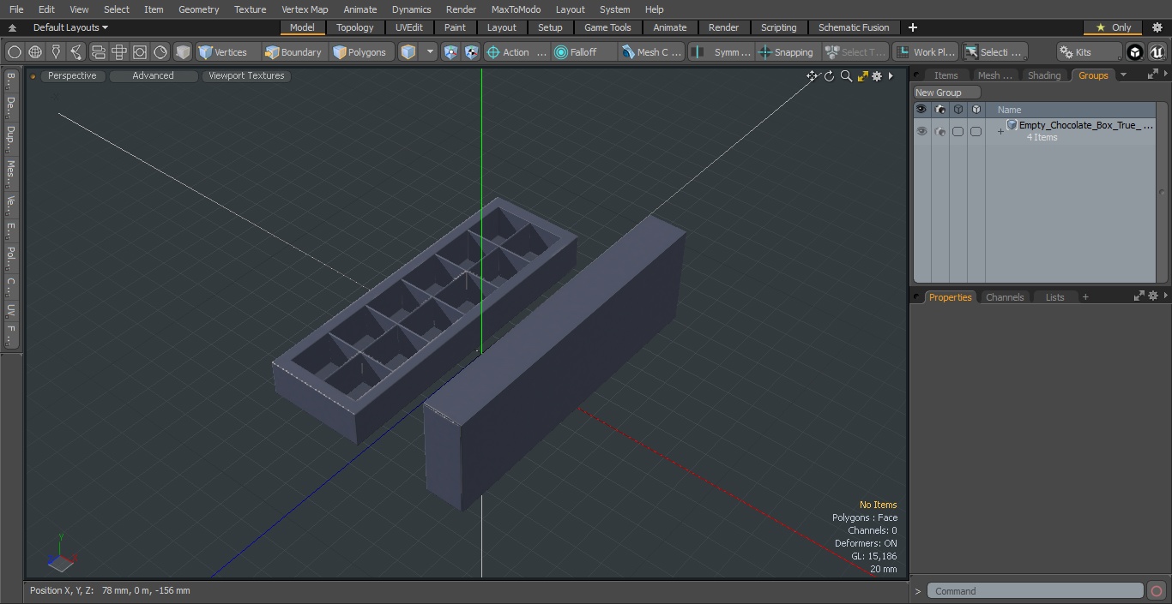Toggle visibility eye for Empty_Chocolate_Box group
Image resolution: width=1172 pixels, height=604 pixels.
pos(921,131)
